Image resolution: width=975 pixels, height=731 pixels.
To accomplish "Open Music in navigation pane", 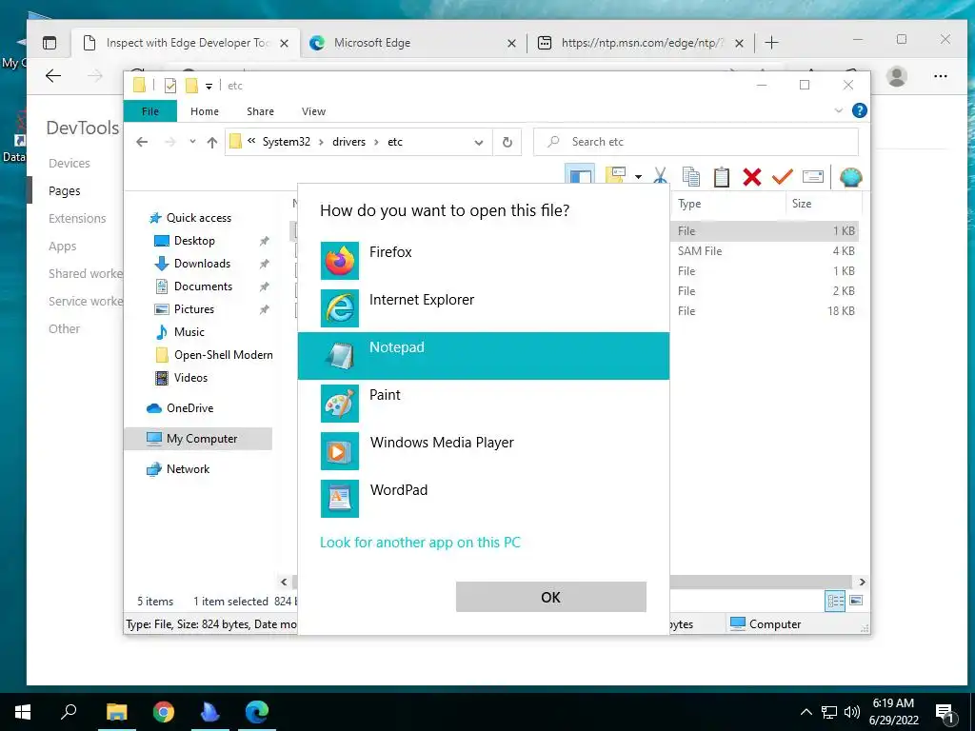I will click(x=189, y=332).
